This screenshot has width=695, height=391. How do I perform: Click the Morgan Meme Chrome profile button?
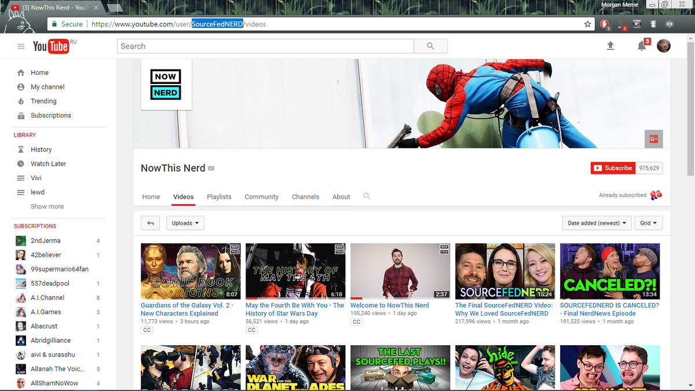(x=620, y=5)
